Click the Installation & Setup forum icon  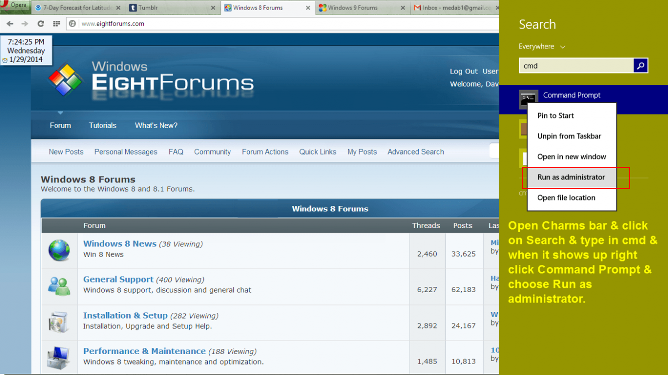(59, 321)
